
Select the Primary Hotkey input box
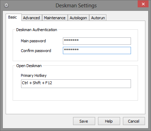(x=76, y=83)
